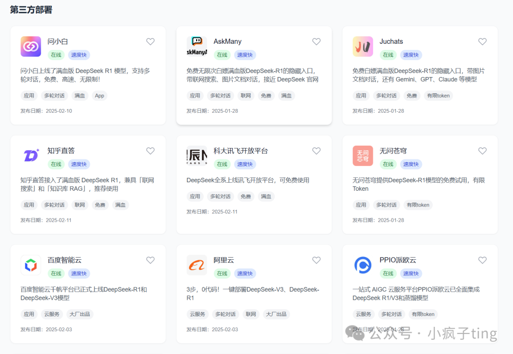Click the 速度快 badge on Juchats card
Screen dimensions: 513x354
point(411,55)
